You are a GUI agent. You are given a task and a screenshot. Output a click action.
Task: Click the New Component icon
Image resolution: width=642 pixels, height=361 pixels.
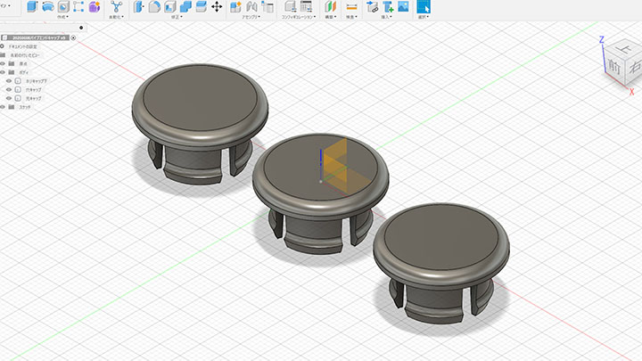[235, 6]
